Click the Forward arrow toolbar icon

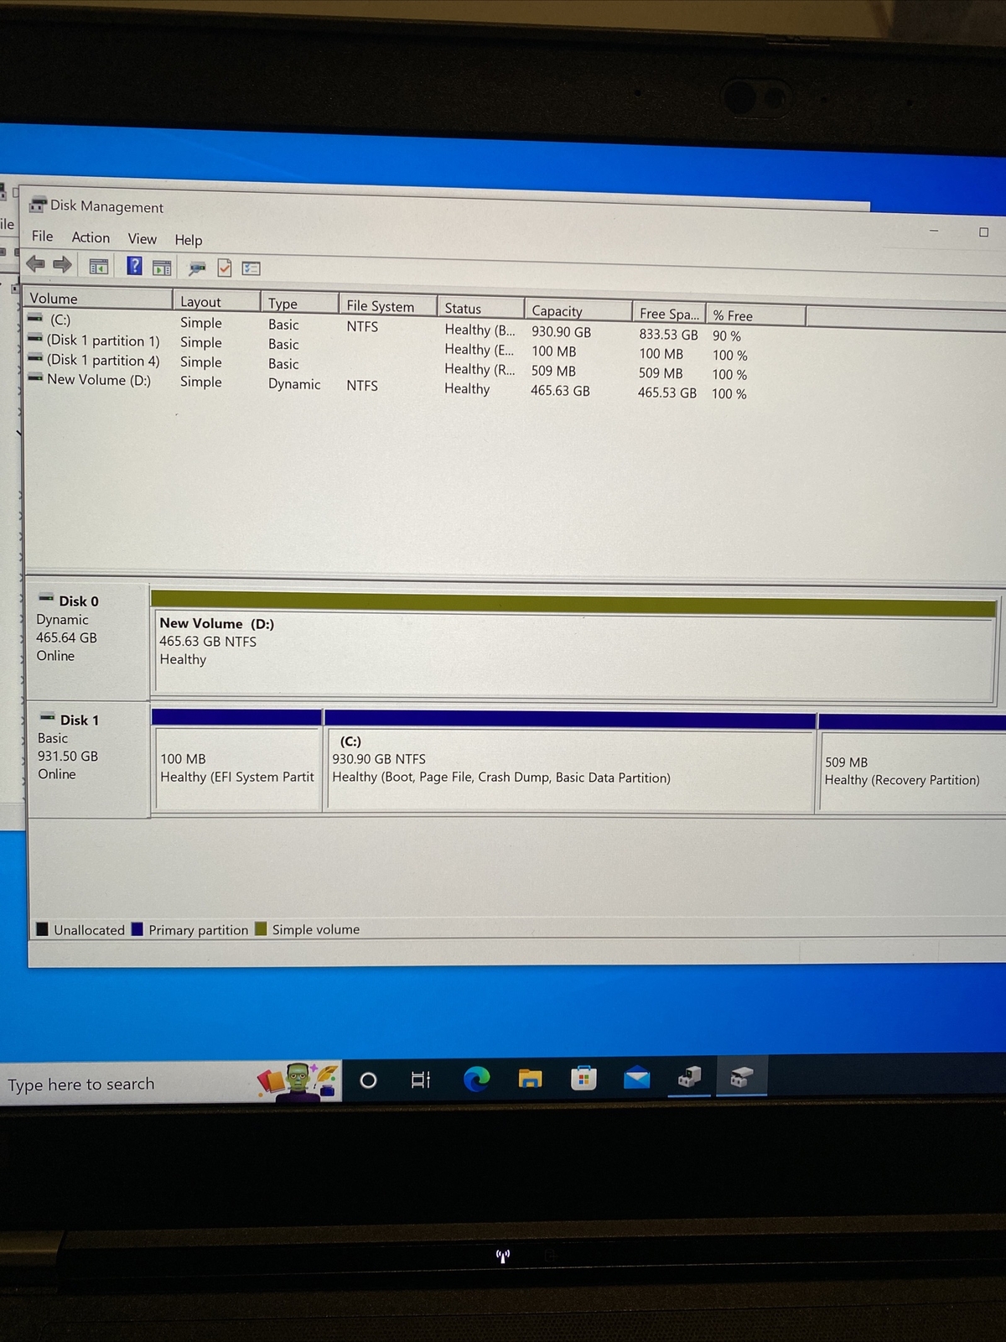click(x=62, y=265)
